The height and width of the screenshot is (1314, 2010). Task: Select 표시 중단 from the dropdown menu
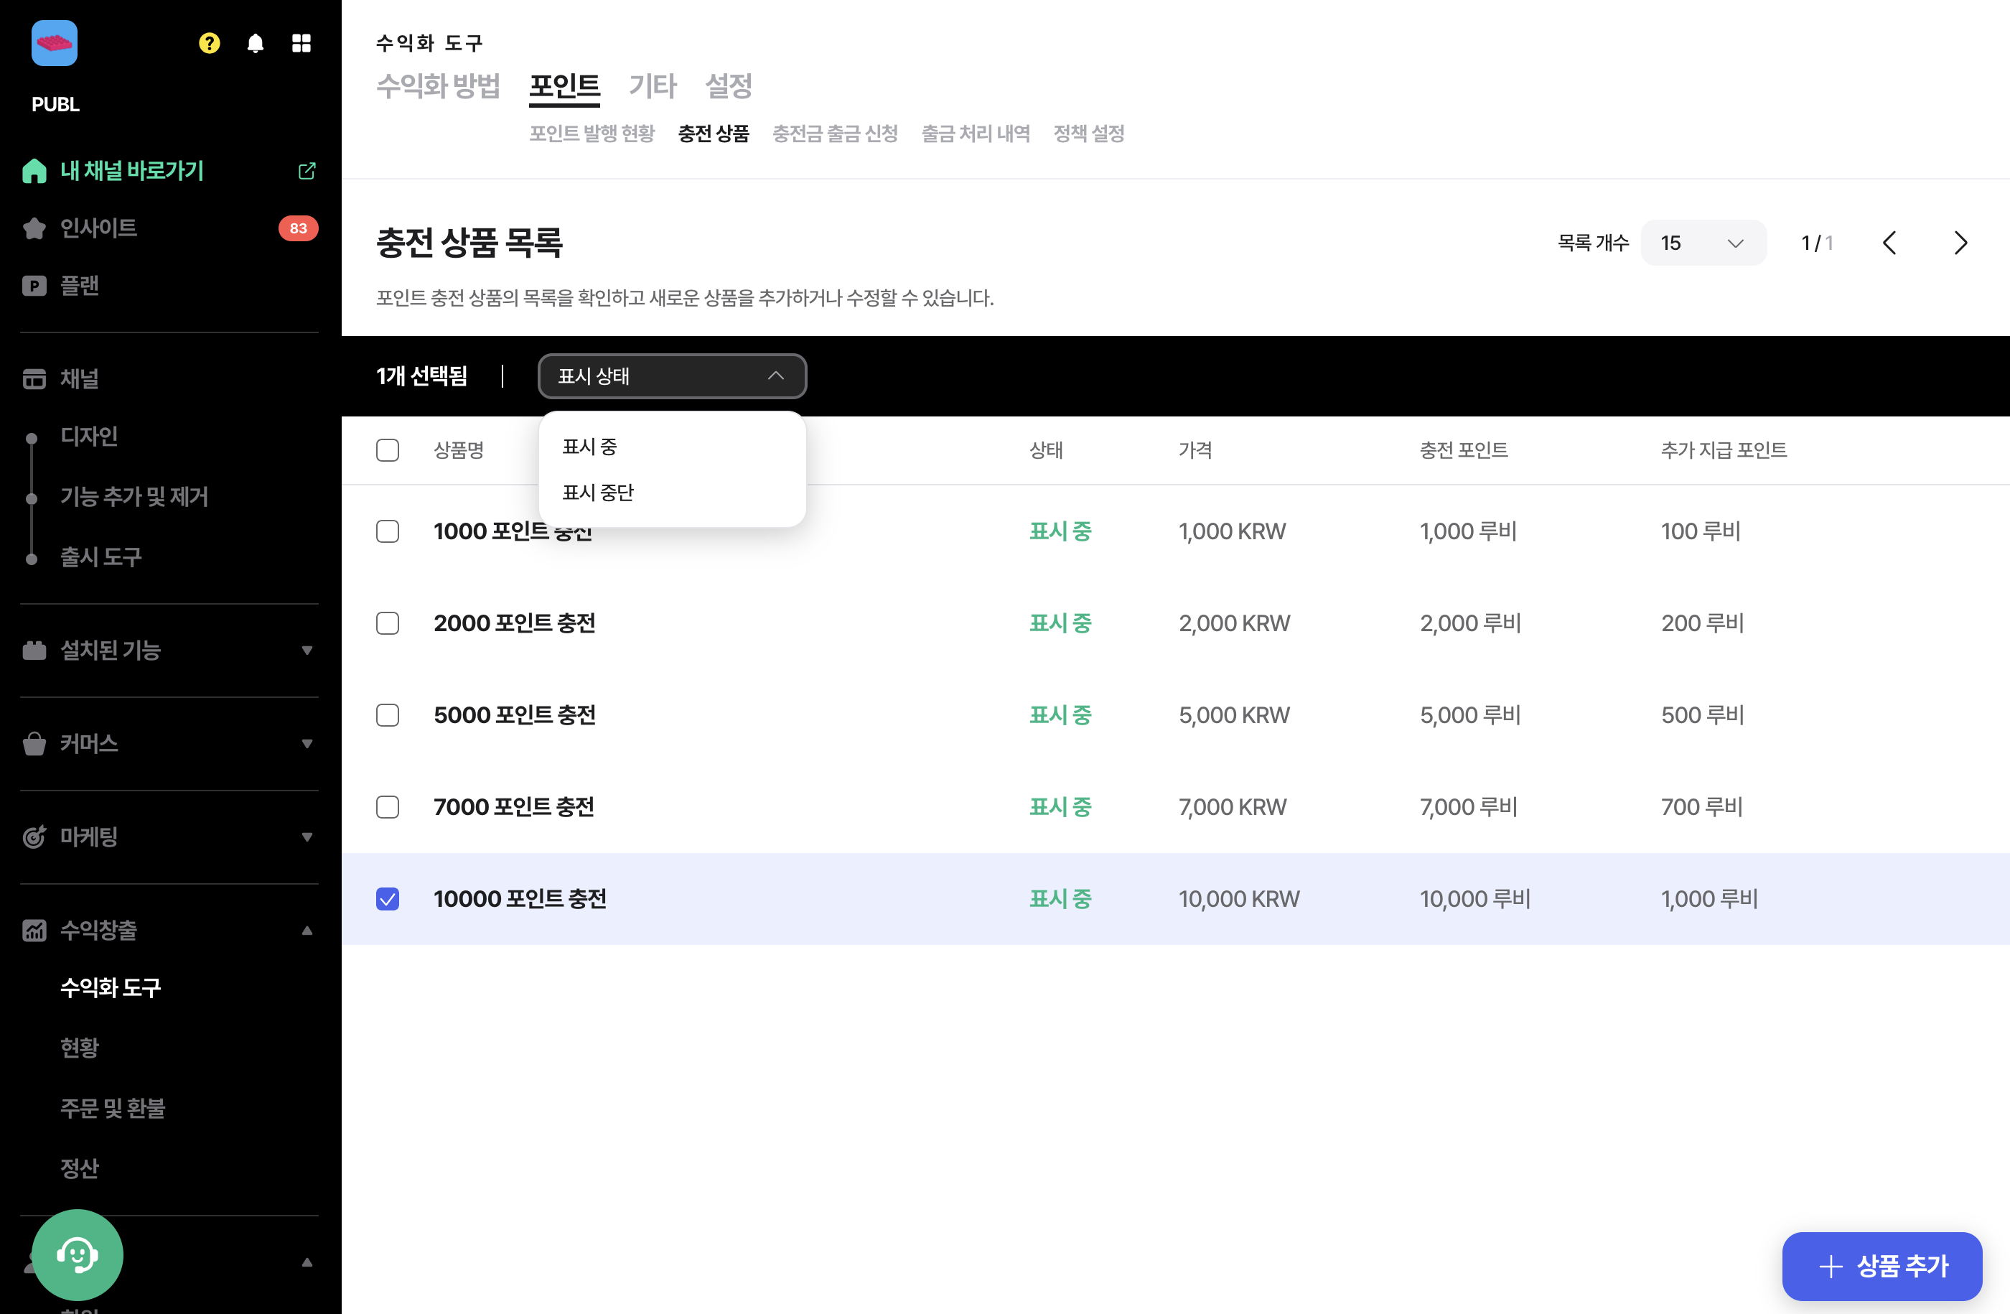coord(597,493)
